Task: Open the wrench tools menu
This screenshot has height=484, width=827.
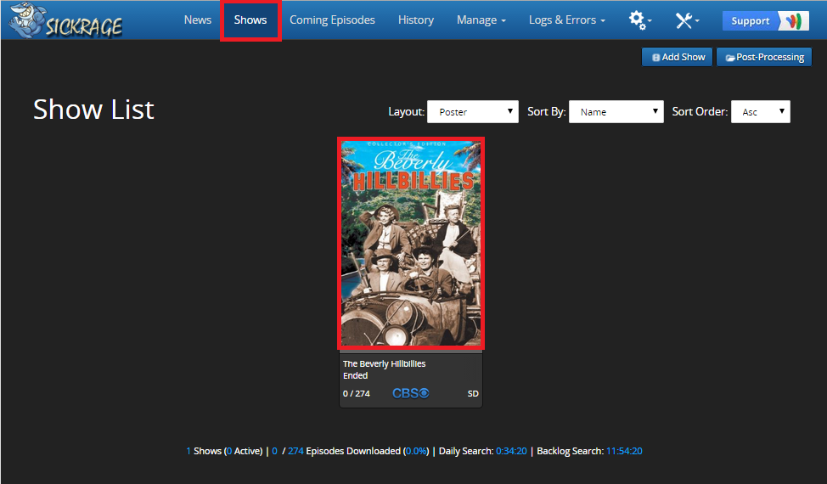Action: 687,20
